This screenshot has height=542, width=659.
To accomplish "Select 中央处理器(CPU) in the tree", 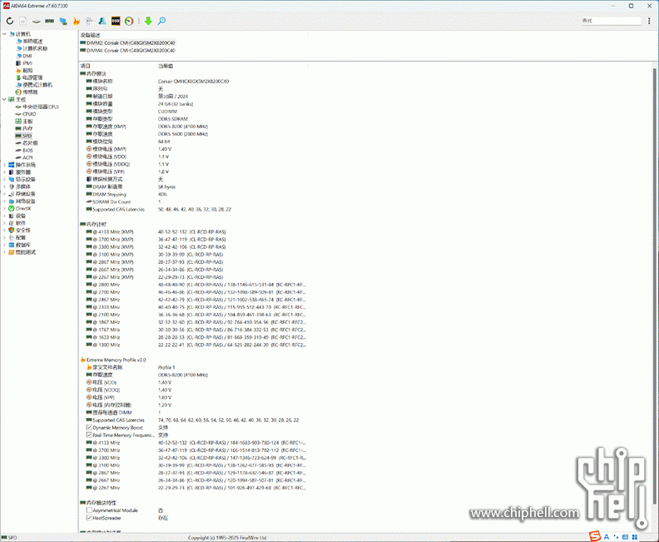I will 40,107.
